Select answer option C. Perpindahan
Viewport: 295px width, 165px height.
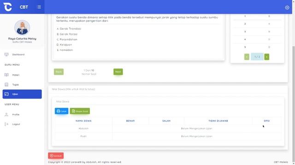point(67,39)
